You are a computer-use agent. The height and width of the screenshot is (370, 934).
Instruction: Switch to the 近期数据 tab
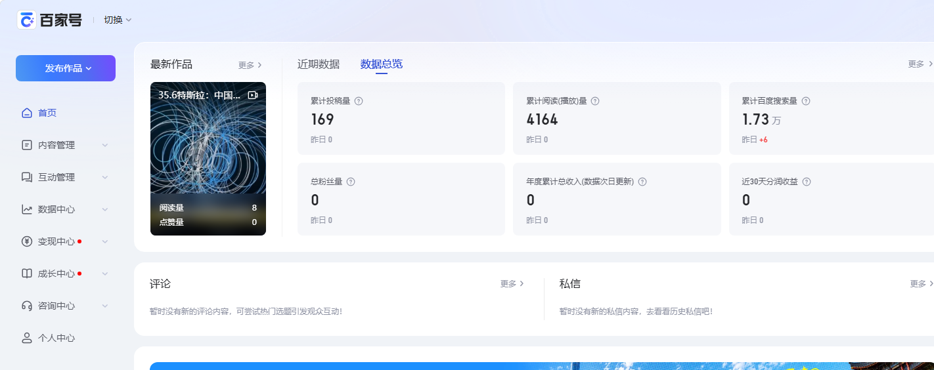(x=319, y=64)
